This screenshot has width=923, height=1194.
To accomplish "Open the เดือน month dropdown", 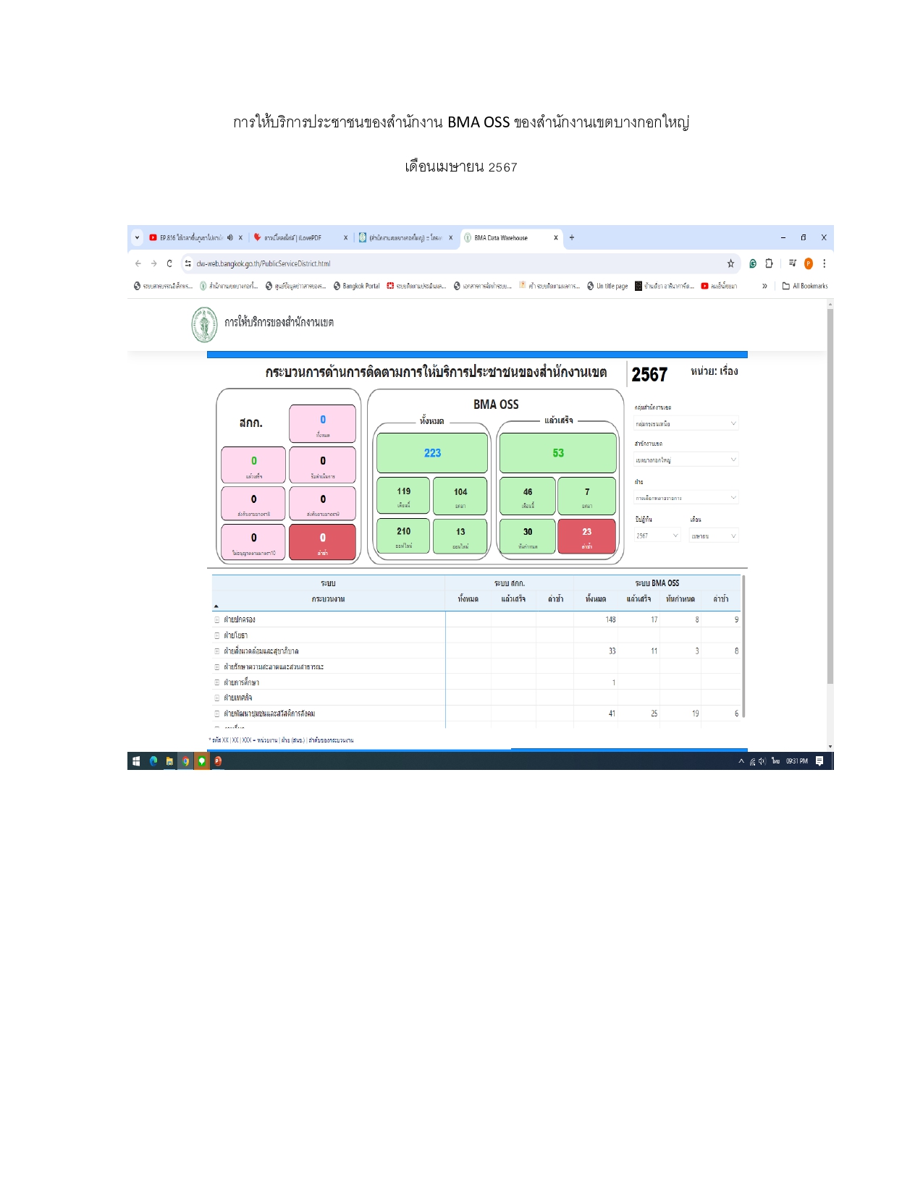I will pyautogui.click(x=713, y=536).
